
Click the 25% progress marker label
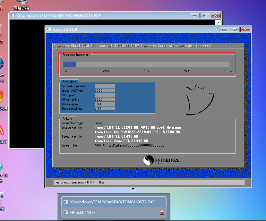[106, 71]
